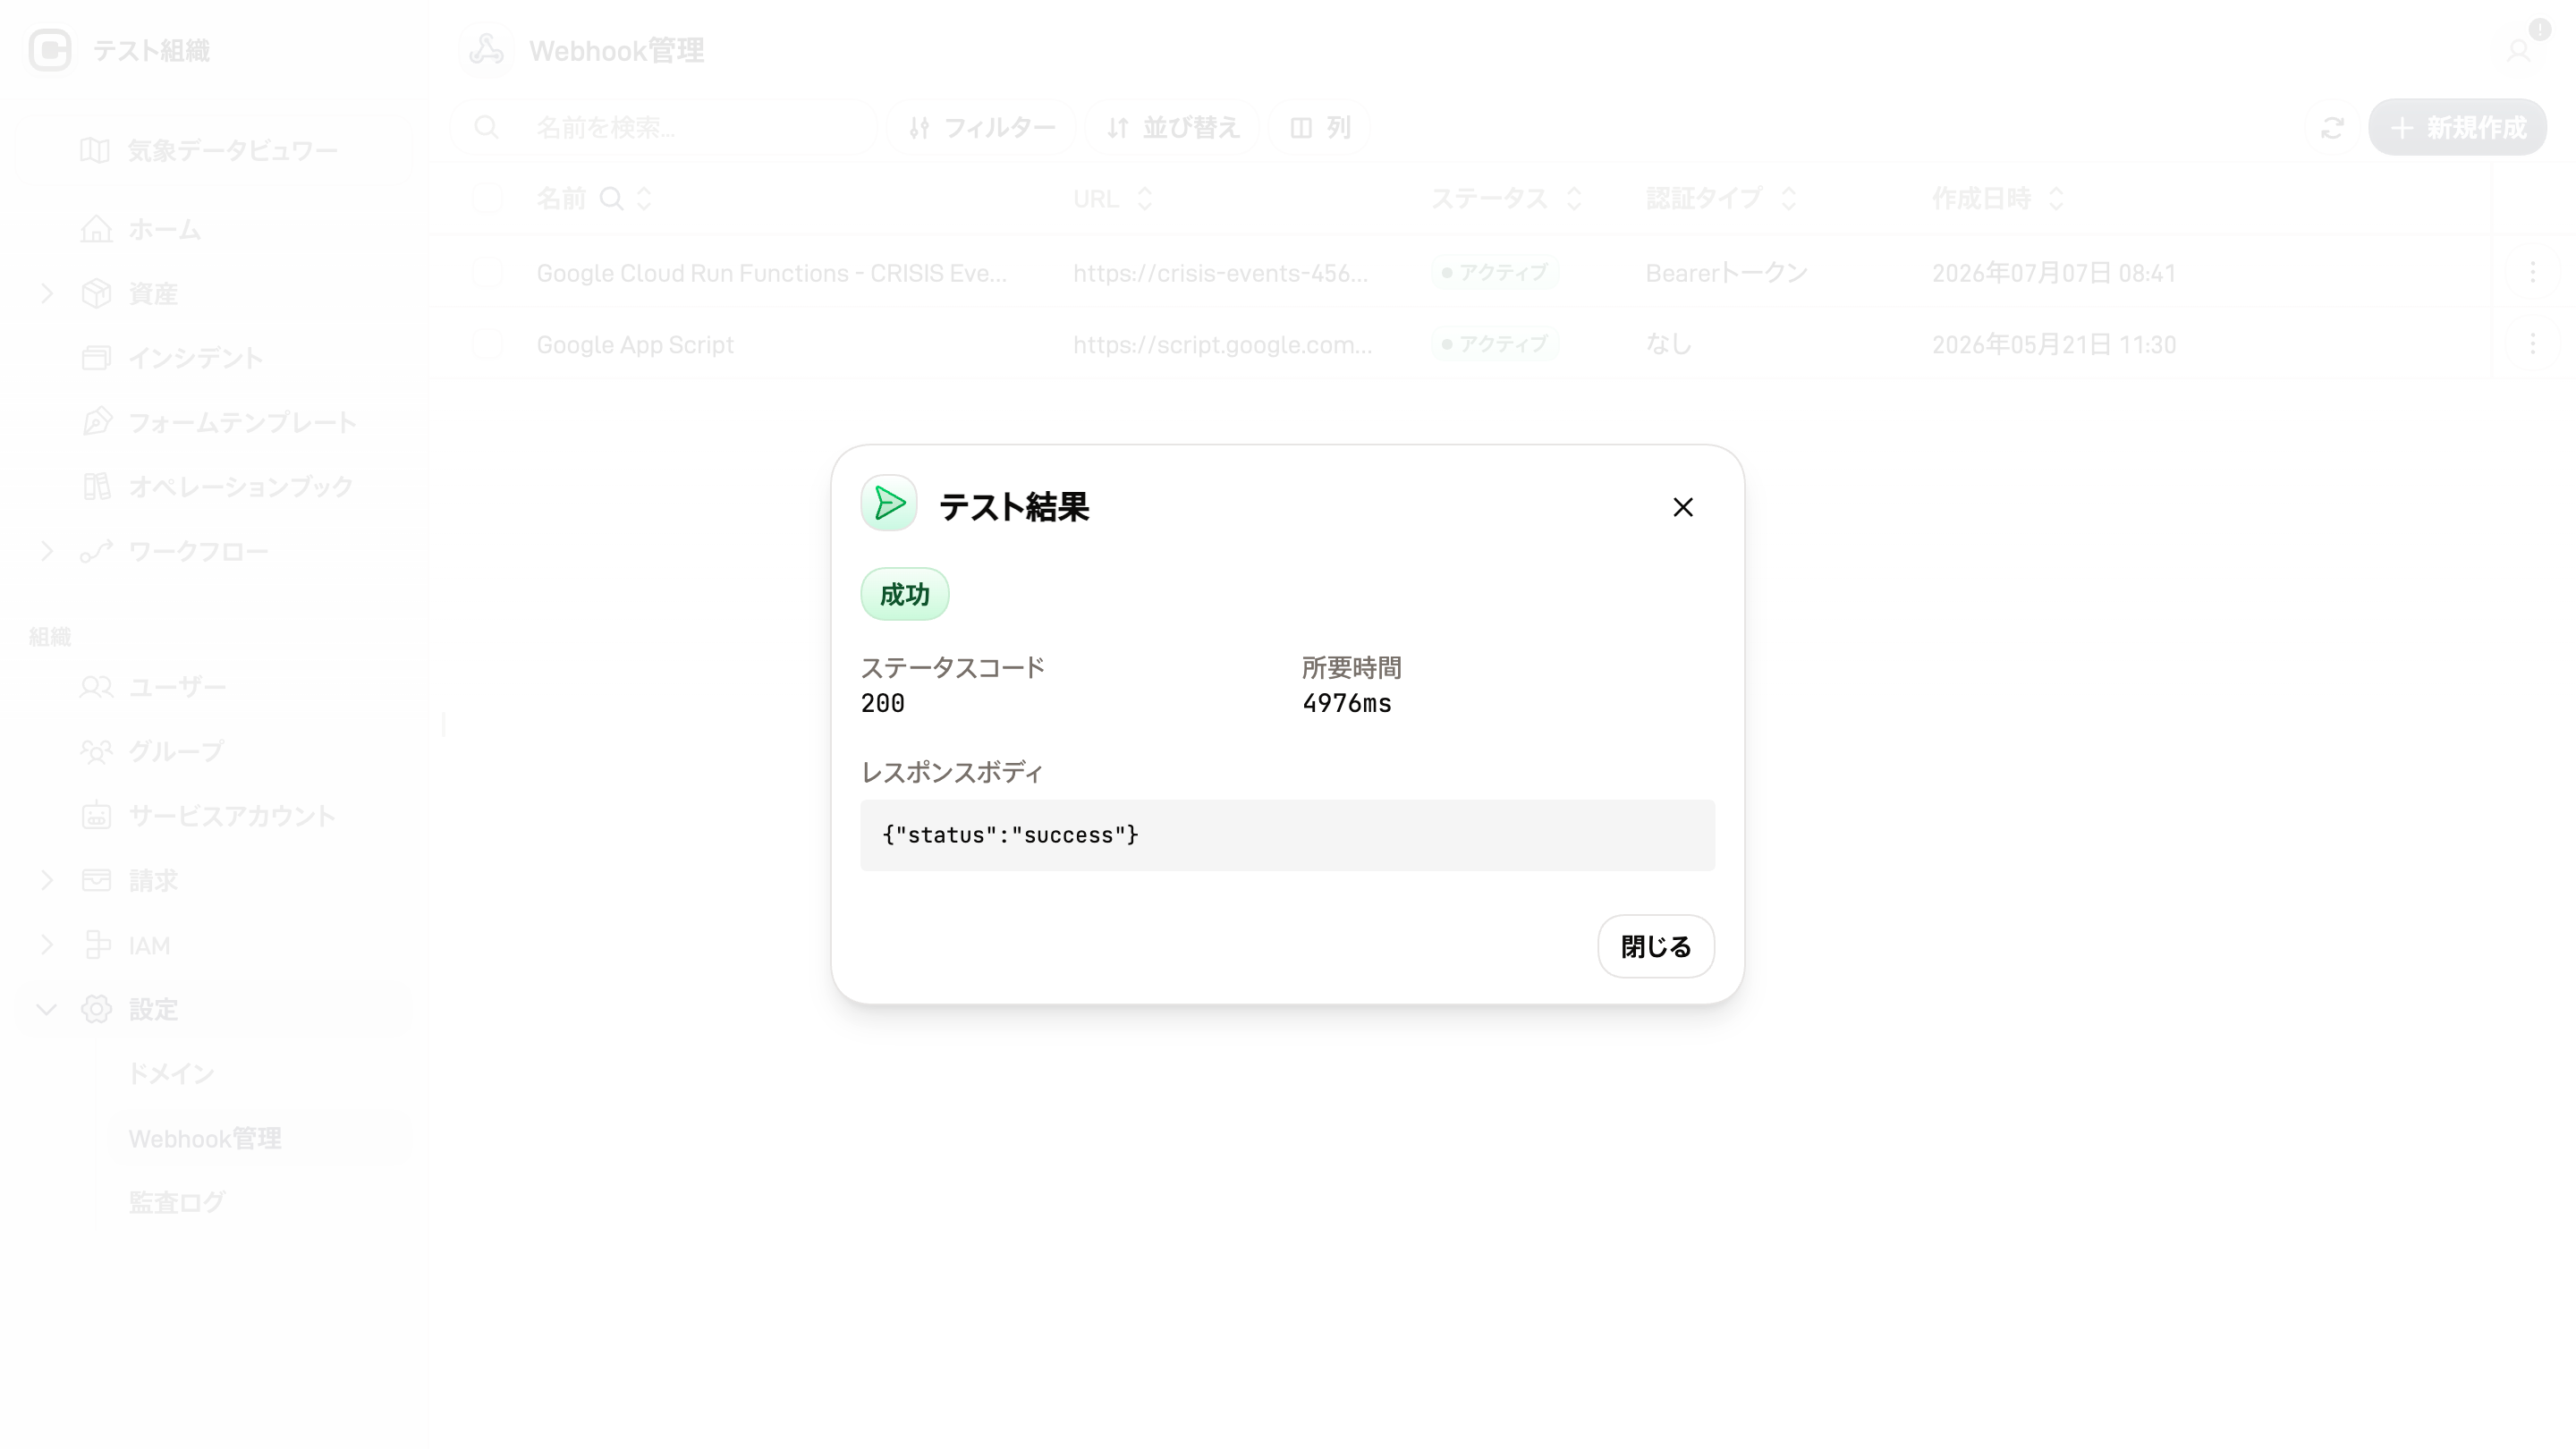Viewport: 2576px width, 1449px height.
Task: Open グループ group icon
Action: [x=96, y=751]
